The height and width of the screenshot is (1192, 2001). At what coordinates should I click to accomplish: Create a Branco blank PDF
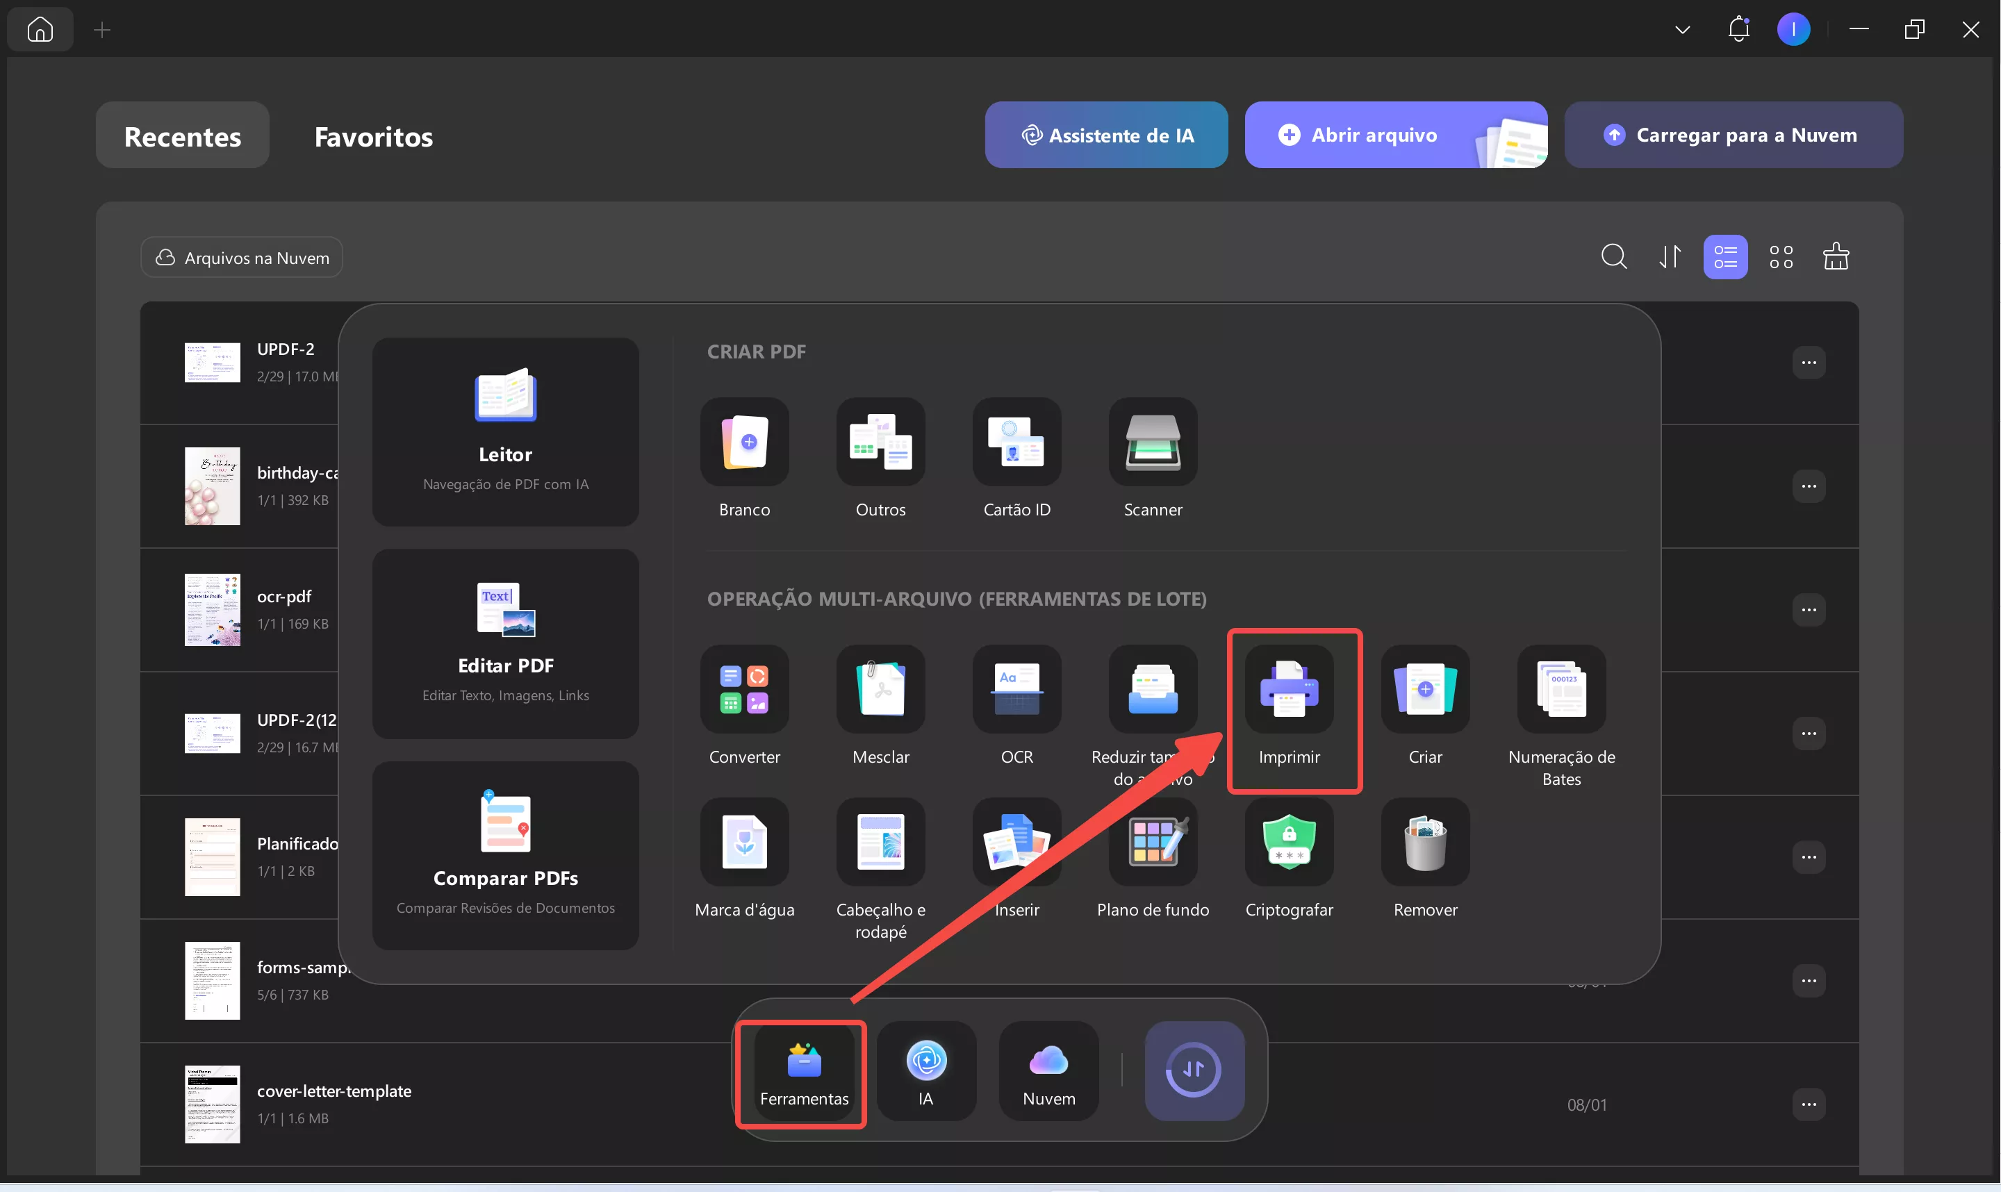744,442
